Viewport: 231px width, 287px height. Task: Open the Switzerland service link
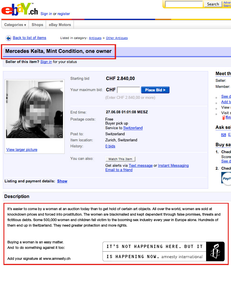point(133,128)
